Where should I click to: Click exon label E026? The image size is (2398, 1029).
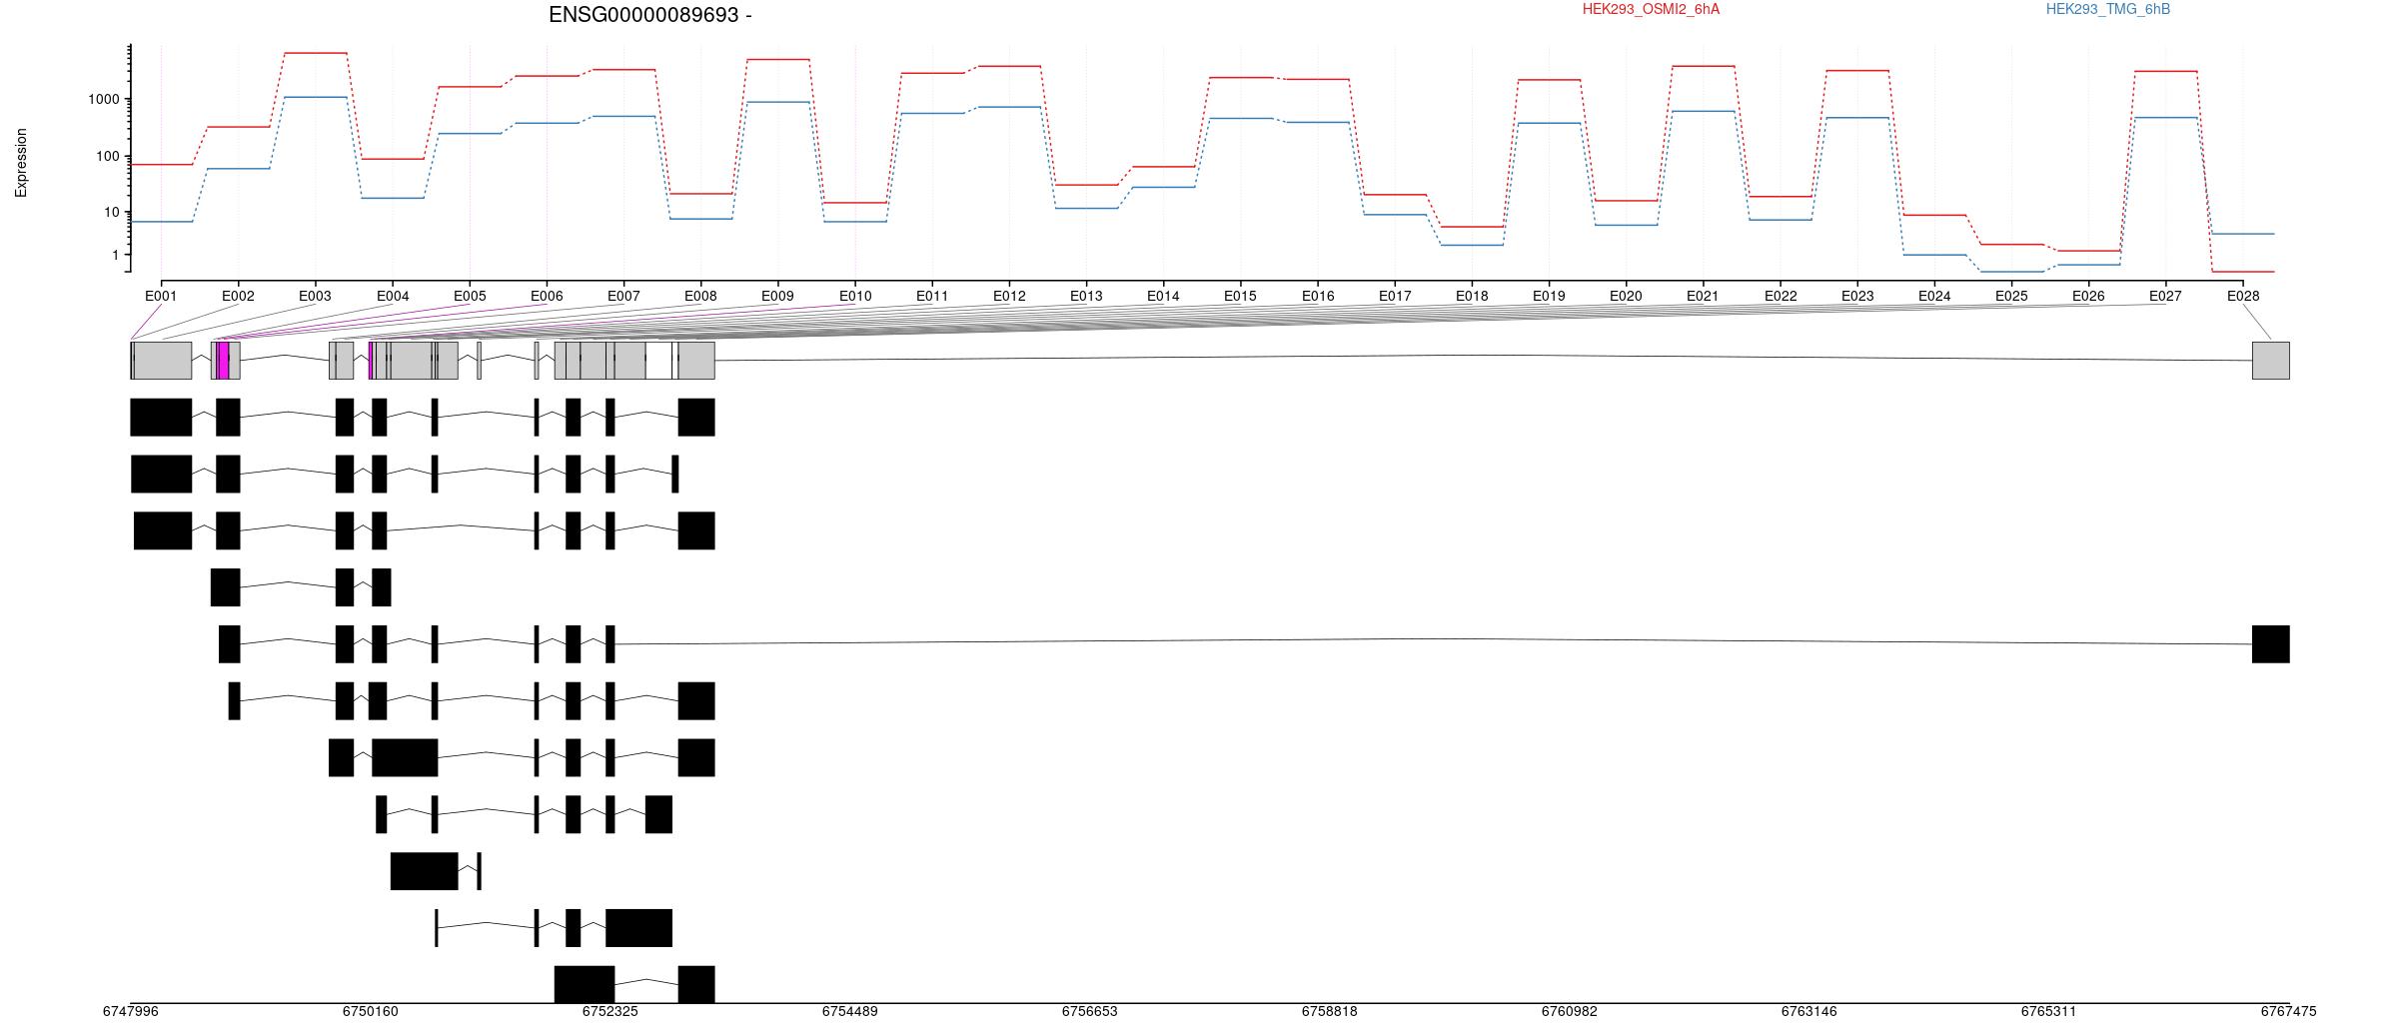click(x=2088, y=296)
